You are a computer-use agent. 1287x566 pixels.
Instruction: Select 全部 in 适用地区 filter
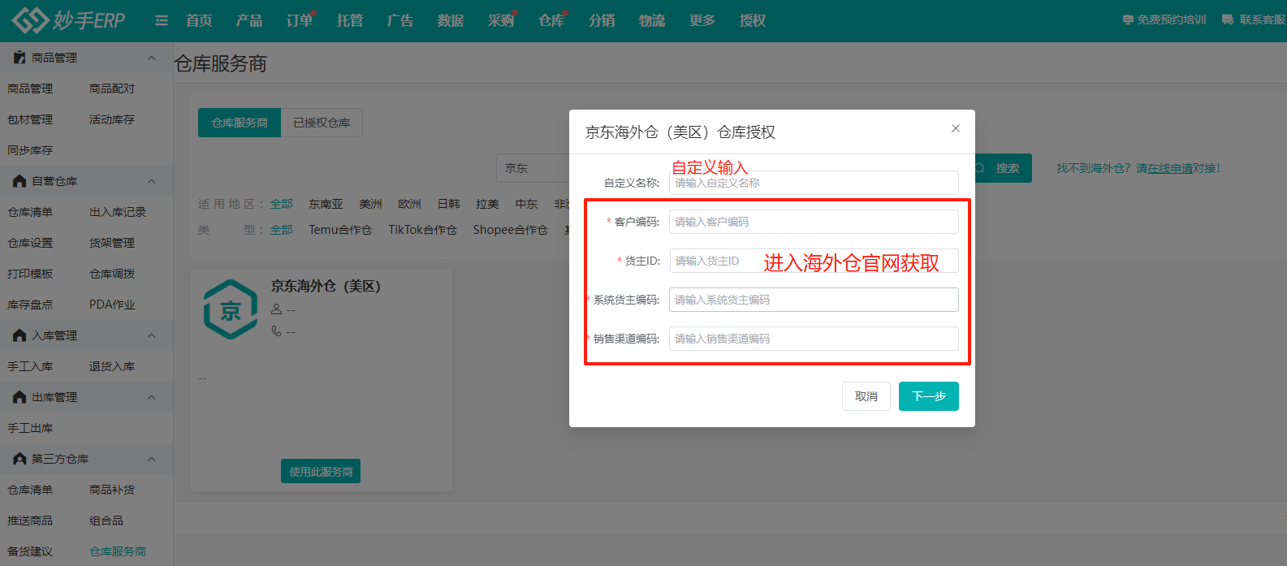point(282,204)
